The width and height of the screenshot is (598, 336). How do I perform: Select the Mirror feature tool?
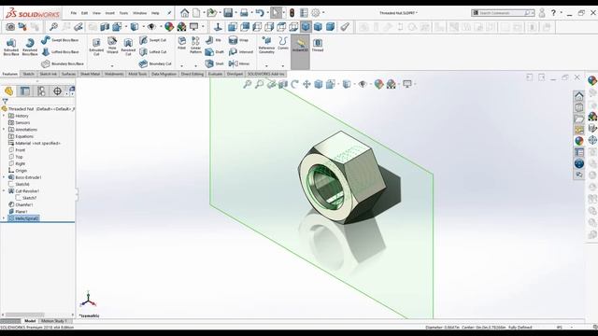(x=239, y=63)
